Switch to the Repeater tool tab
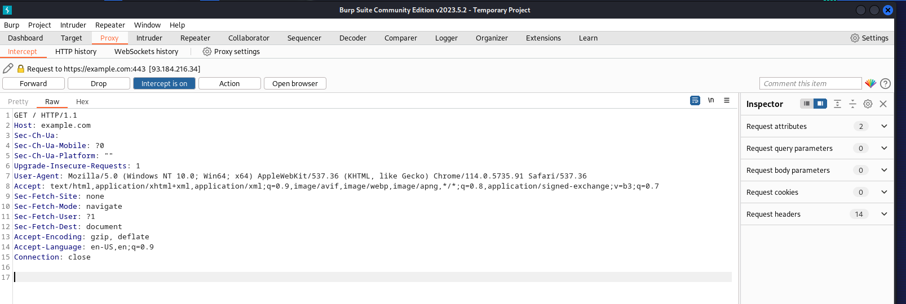 pos(195,38)
